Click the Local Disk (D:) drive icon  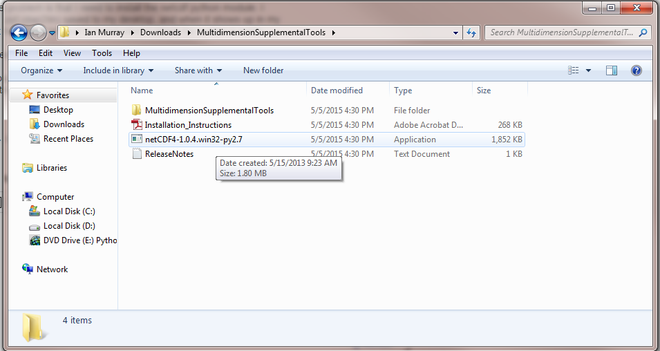click(35, 227)
